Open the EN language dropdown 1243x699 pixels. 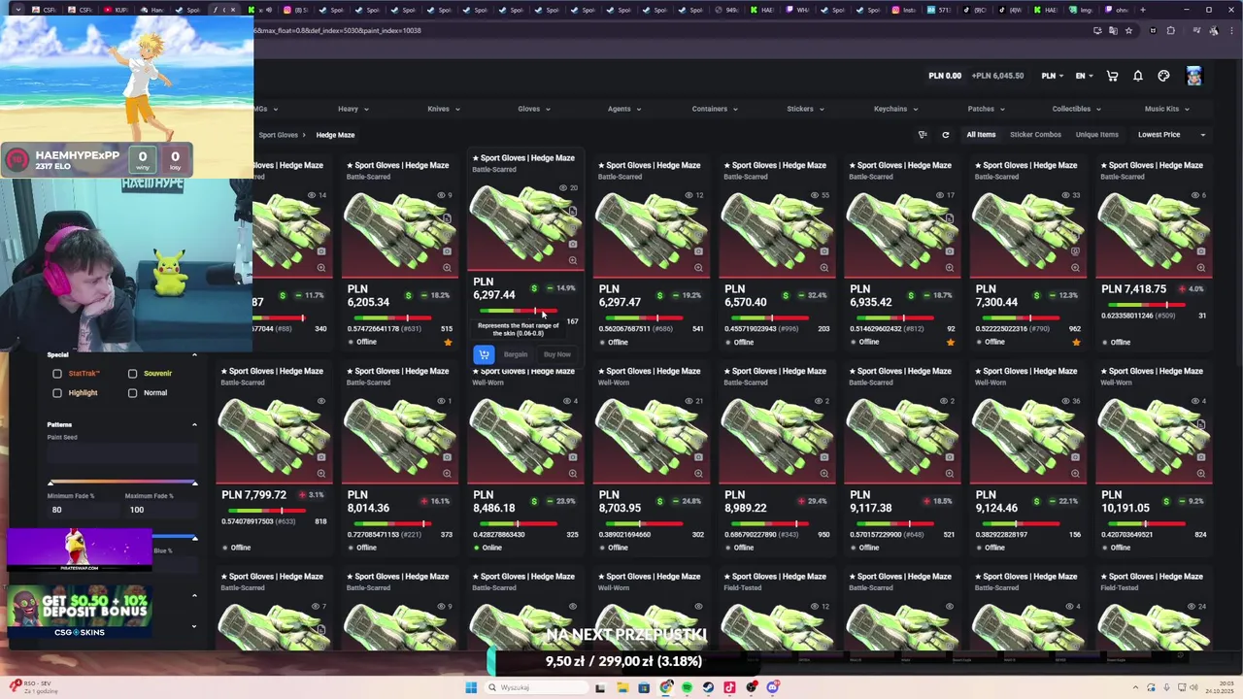tap(1084, 76)
